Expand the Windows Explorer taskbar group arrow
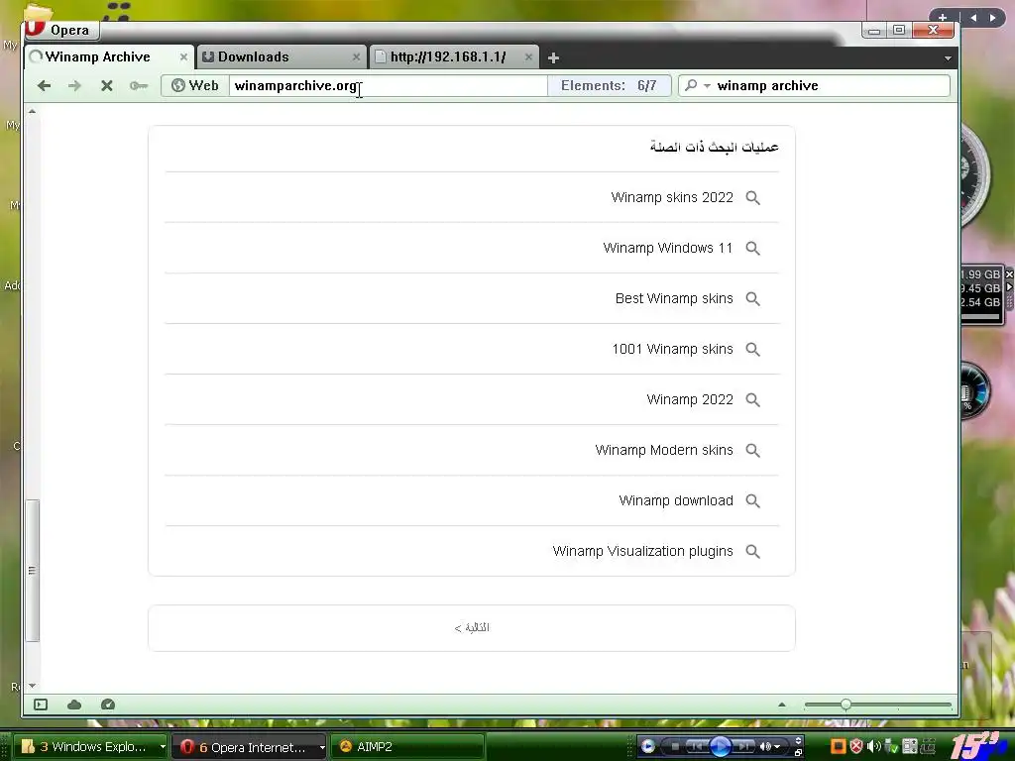Image resolution: width=1015 pixels, height=761 pixels. 163,747
